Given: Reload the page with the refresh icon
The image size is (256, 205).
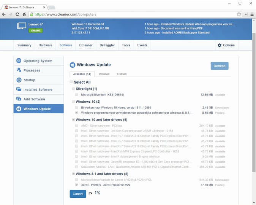Looking at the screenshot, I should (17, 14).
